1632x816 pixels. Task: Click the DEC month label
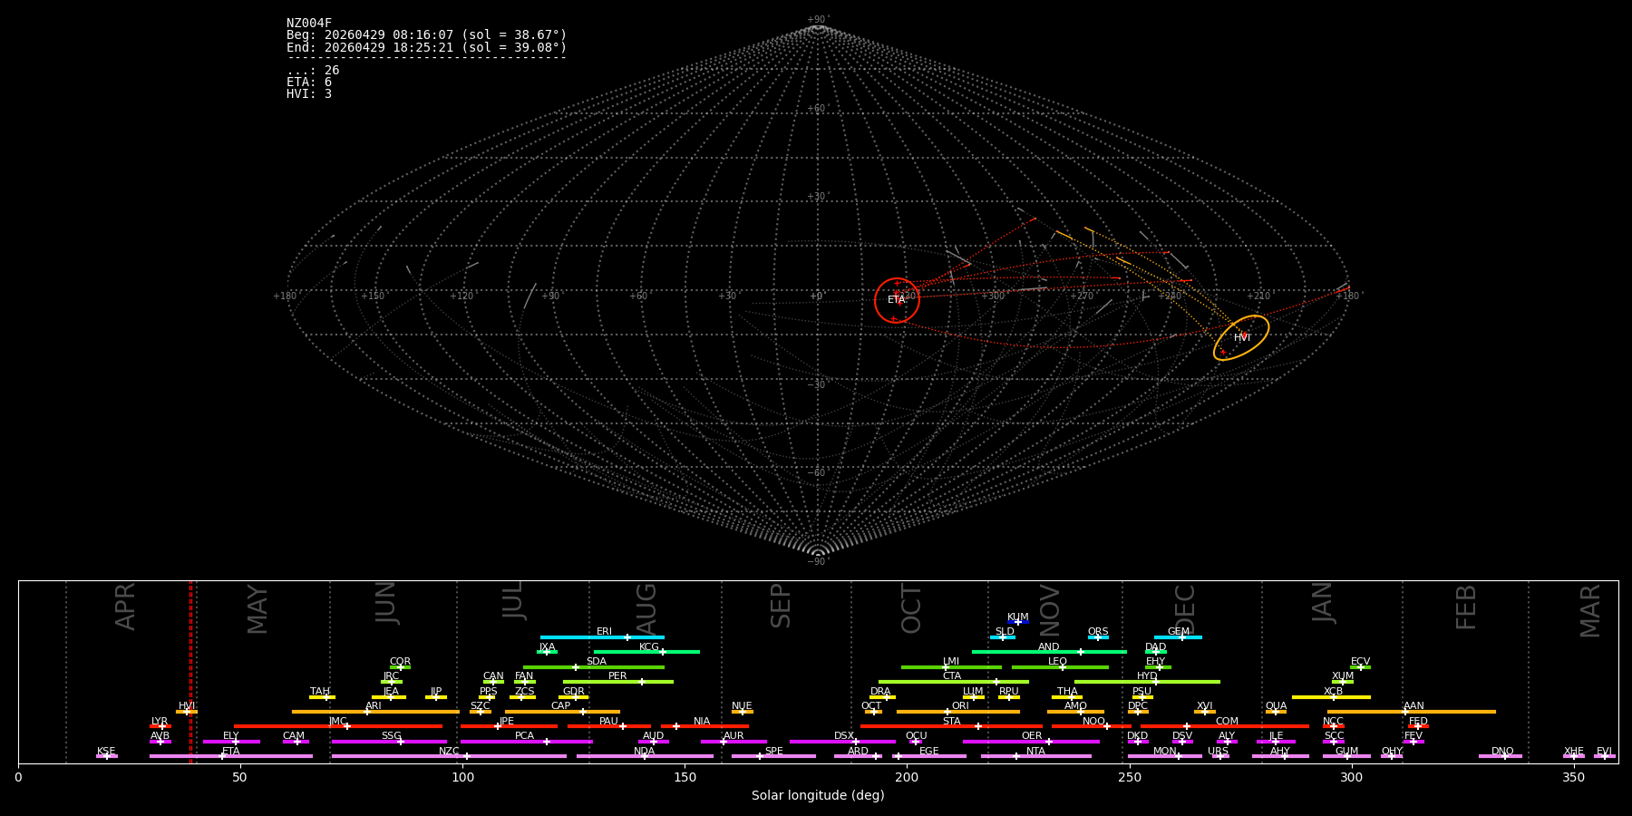[1185, 609]
